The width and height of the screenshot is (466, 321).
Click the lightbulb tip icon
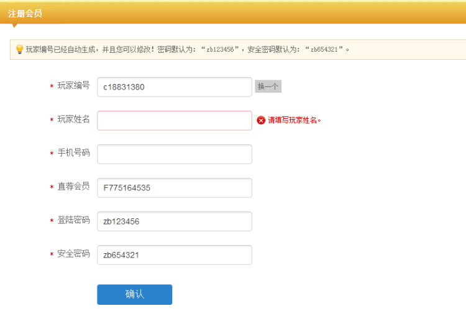click(x=20, y=49)
